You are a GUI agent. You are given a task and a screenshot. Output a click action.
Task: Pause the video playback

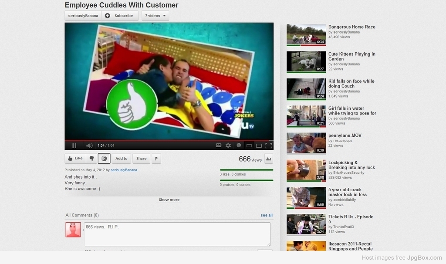coord(74,146)
